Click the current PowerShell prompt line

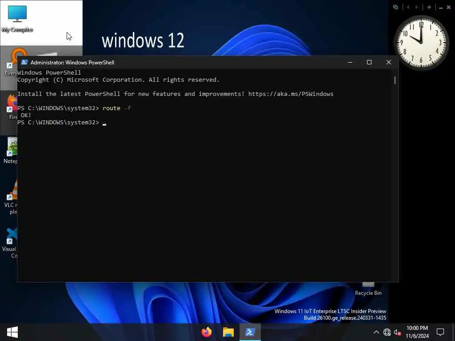61,123
